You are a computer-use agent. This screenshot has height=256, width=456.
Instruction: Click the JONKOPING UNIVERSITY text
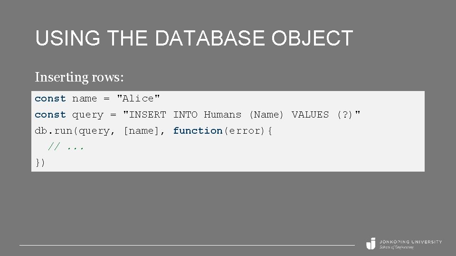tap(410, 242)
